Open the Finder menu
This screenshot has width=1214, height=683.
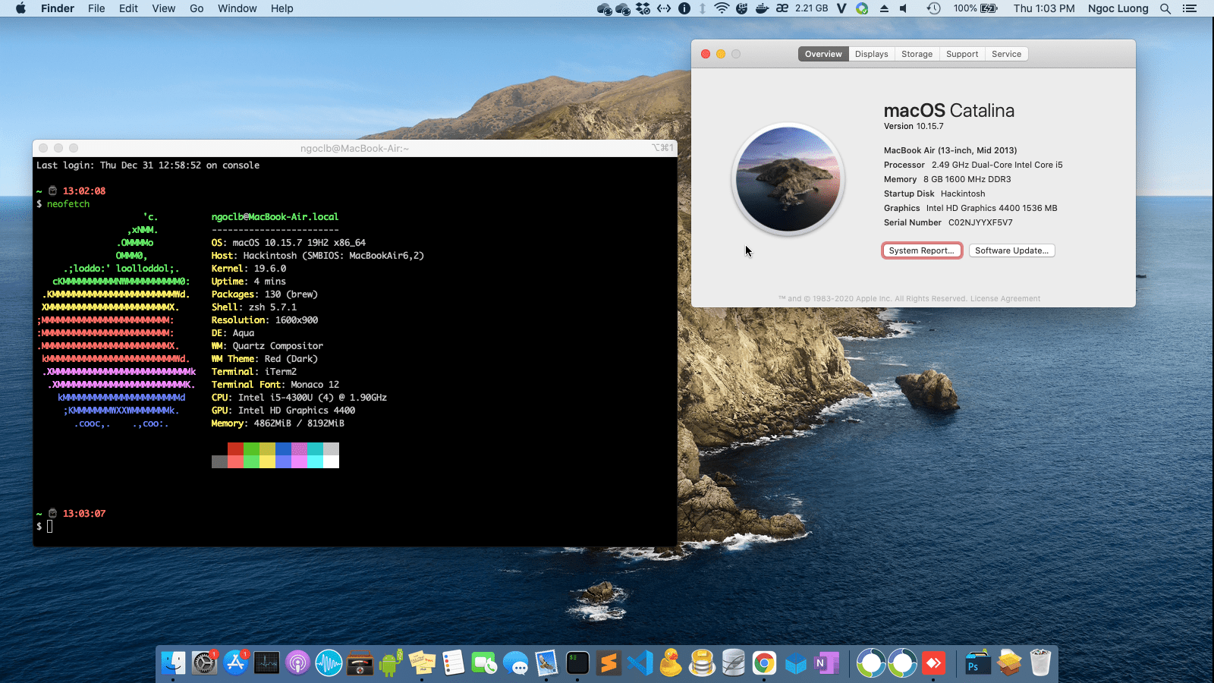[x=58, y=8]
